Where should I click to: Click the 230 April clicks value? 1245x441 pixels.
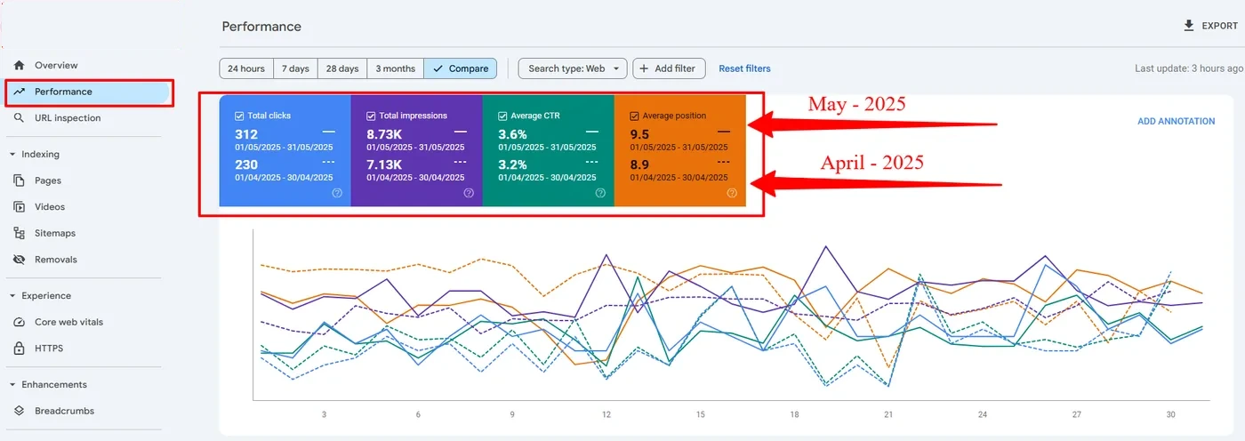pos(246,164)
